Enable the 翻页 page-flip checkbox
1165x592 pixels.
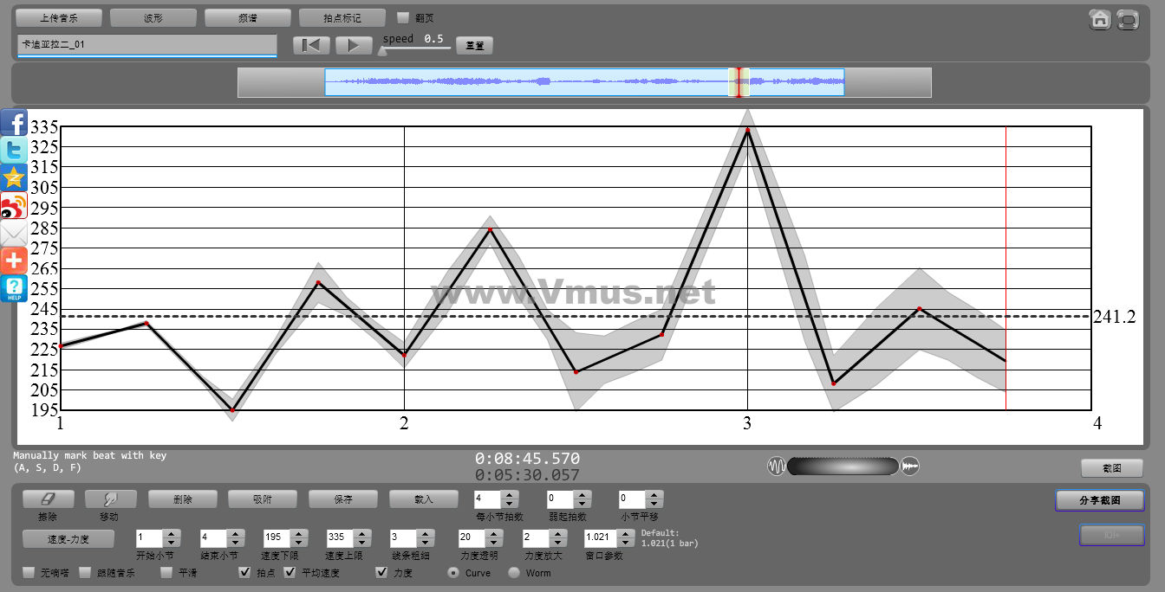[403, 17]
